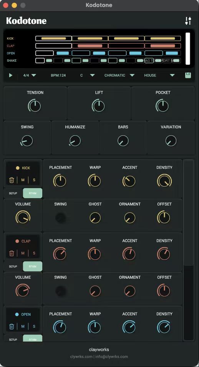Solo the CLAP track
Viewport: 199px width, 367px height.
click(34, 253)
